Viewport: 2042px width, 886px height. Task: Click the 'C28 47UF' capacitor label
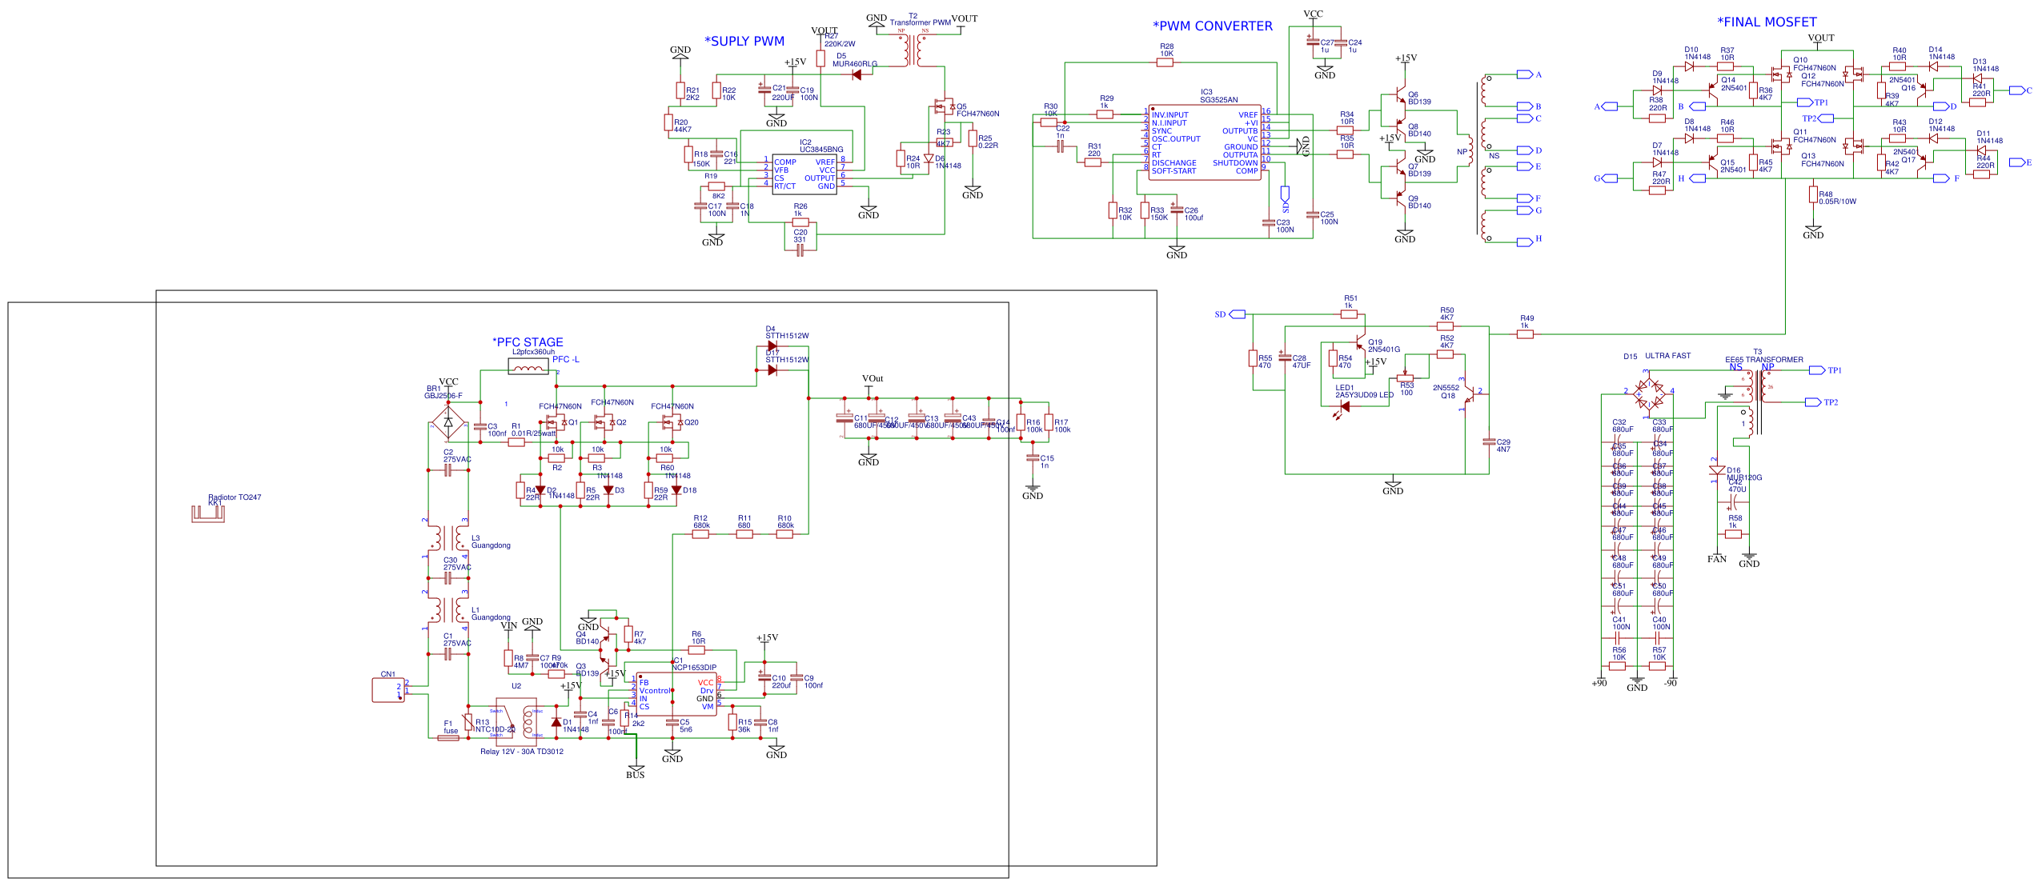coord(1301,362)
